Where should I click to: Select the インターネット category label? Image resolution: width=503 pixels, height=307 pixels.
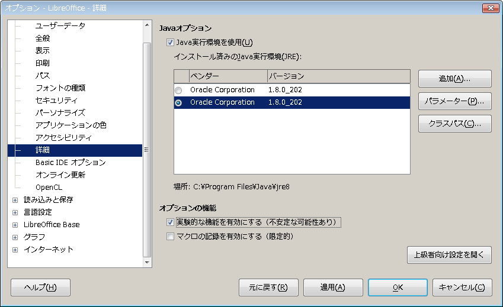pyautogui.click(x=49, y=250)
